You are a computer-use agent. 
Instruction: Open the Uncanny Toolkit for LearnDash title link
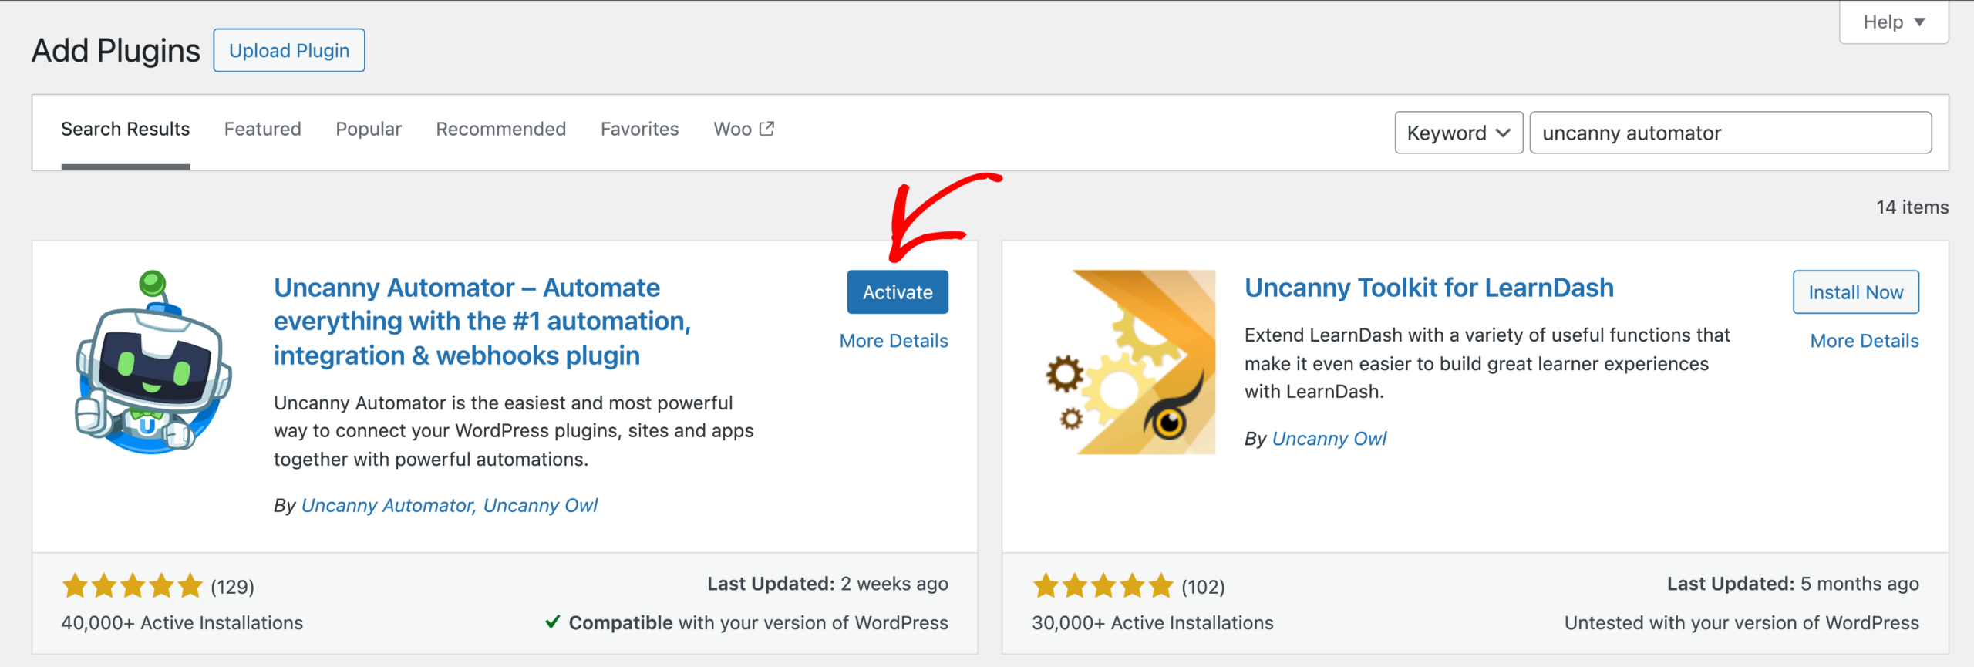coord(1429,288)
